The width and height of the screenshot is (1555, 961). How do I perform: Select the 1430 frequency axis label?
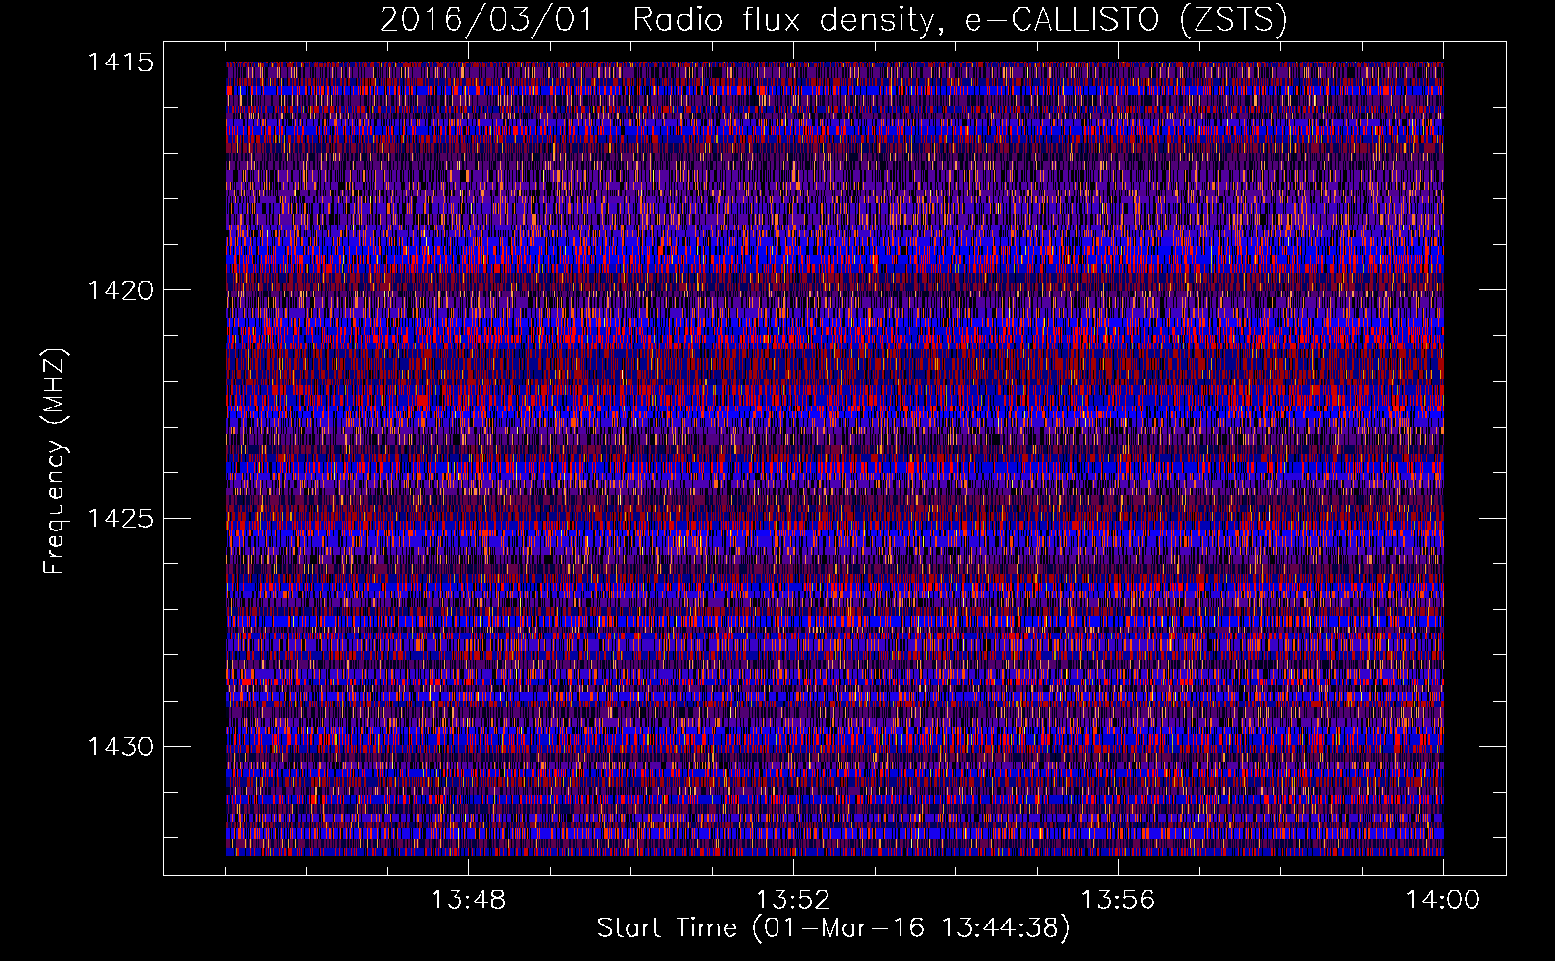(120, 747)
